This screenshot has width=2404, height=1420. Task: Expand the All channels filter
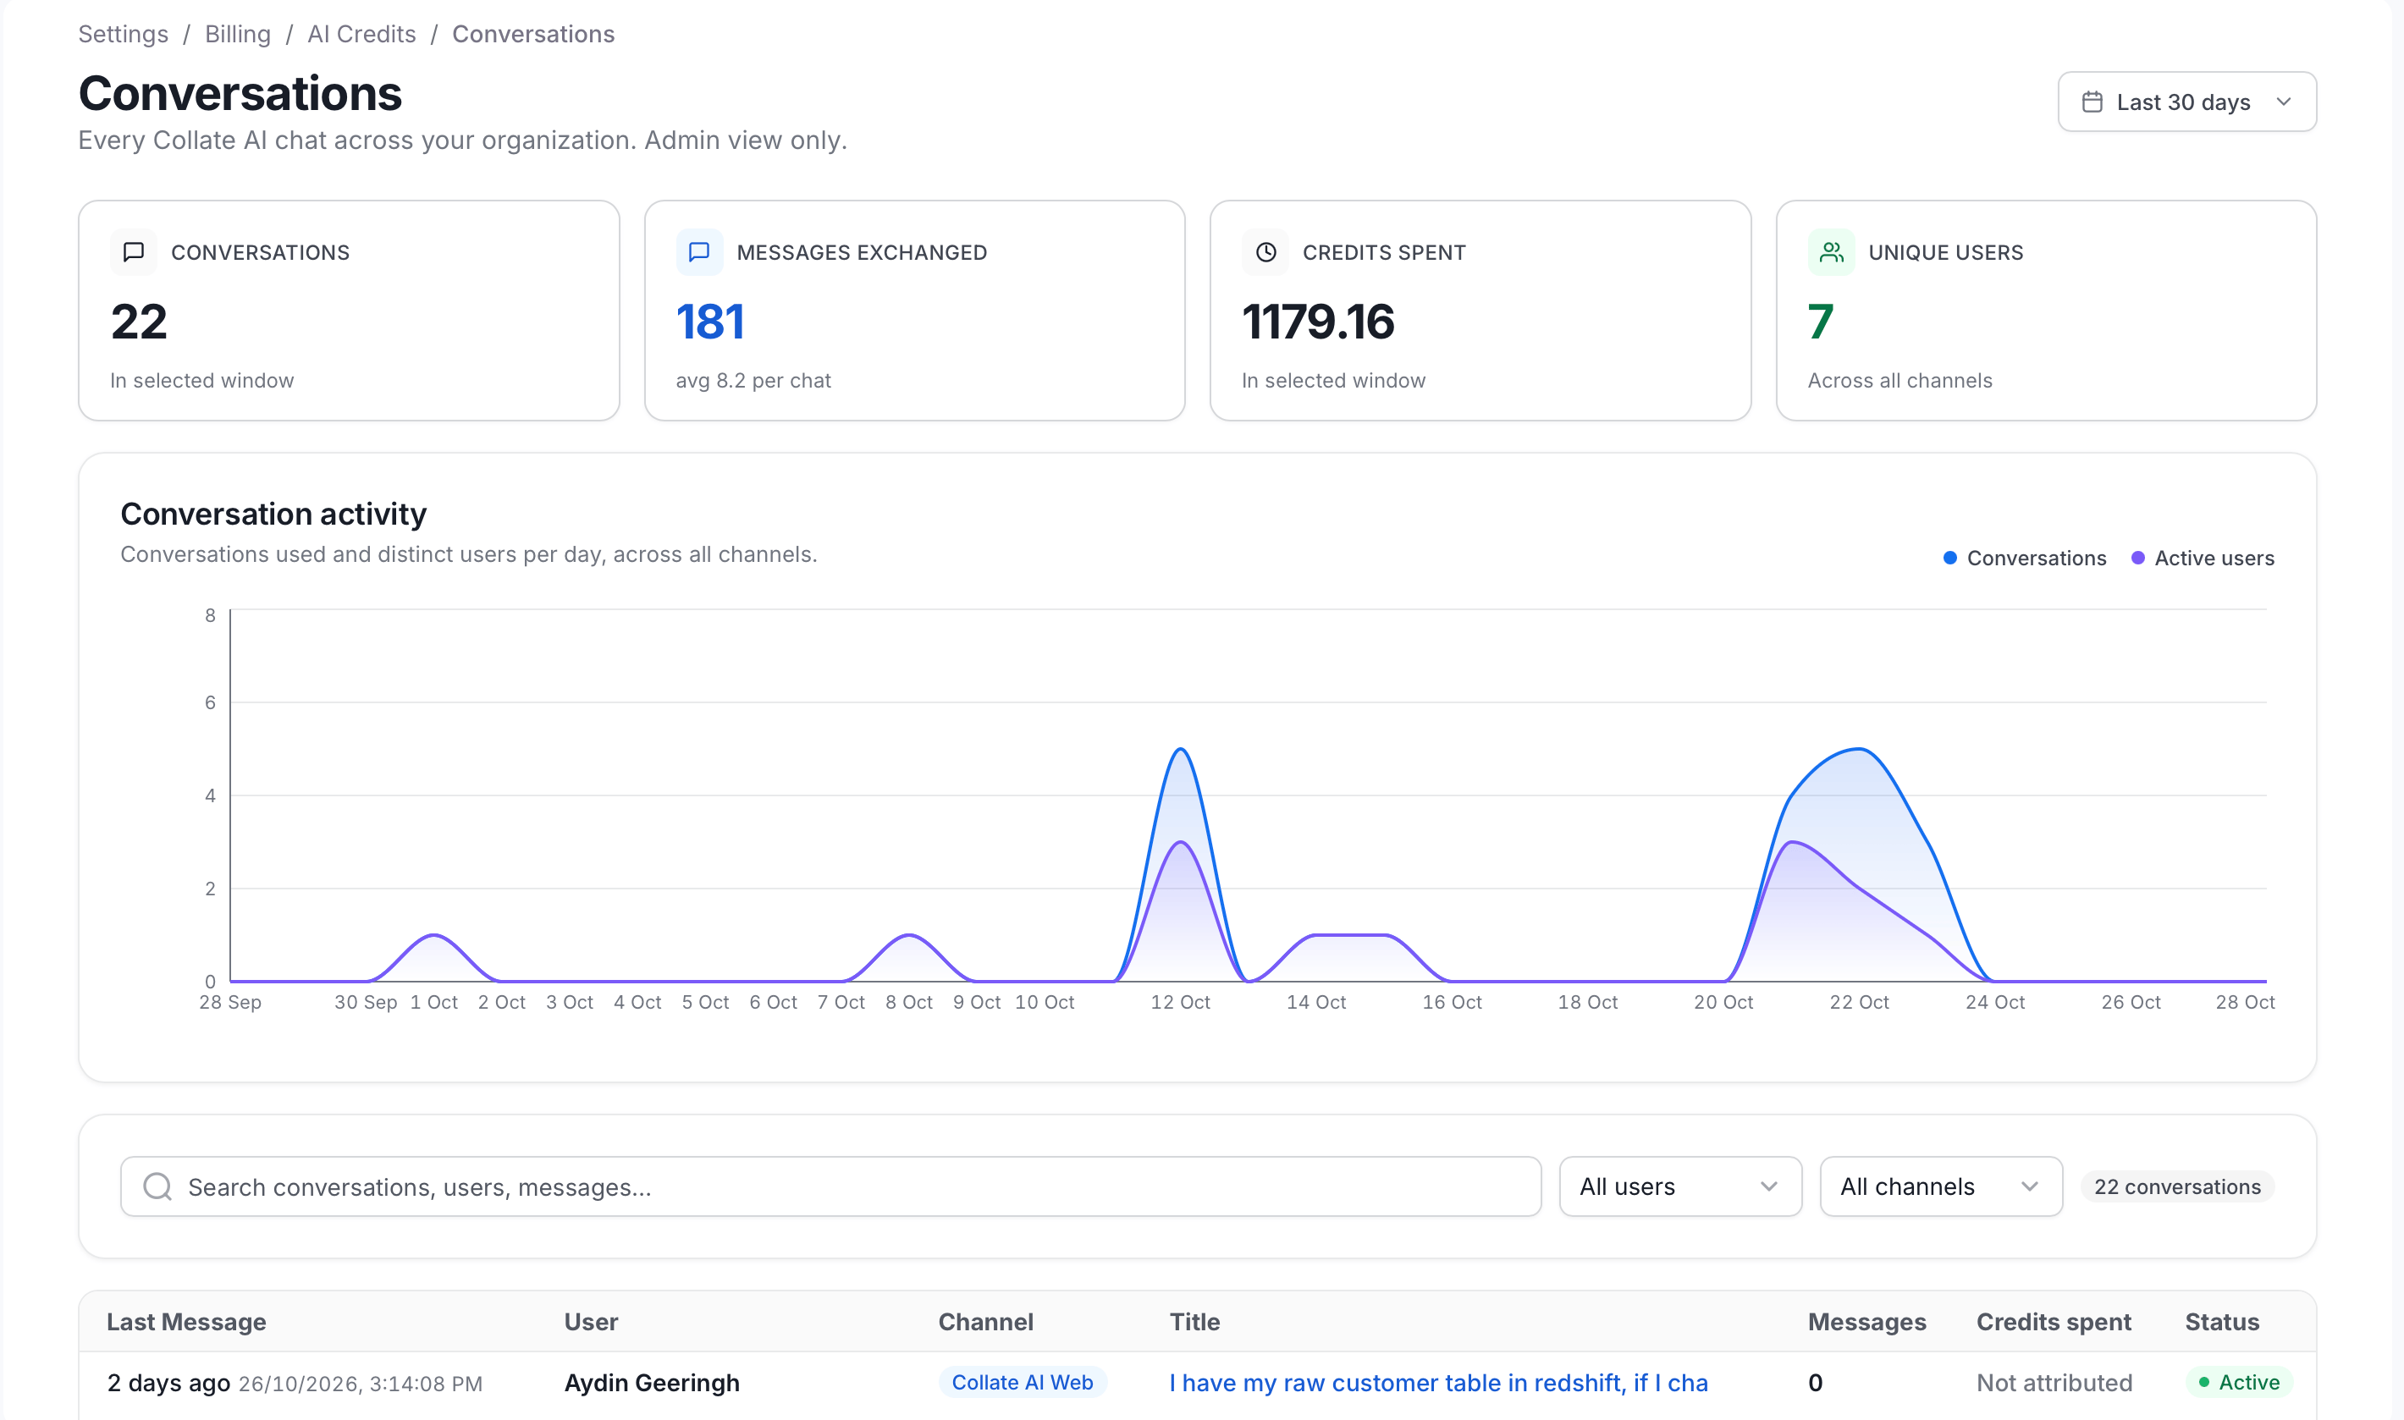click(1940, 1186)
